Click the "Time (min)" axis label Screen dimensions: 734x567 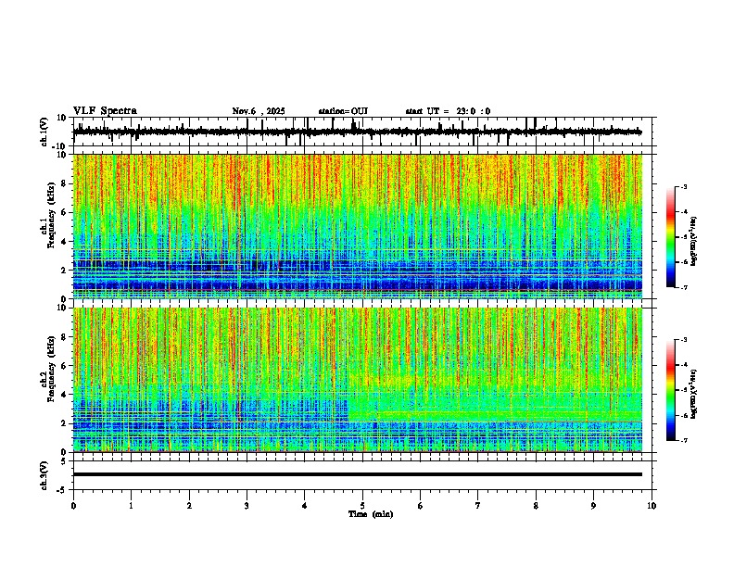tap(371, 514)
